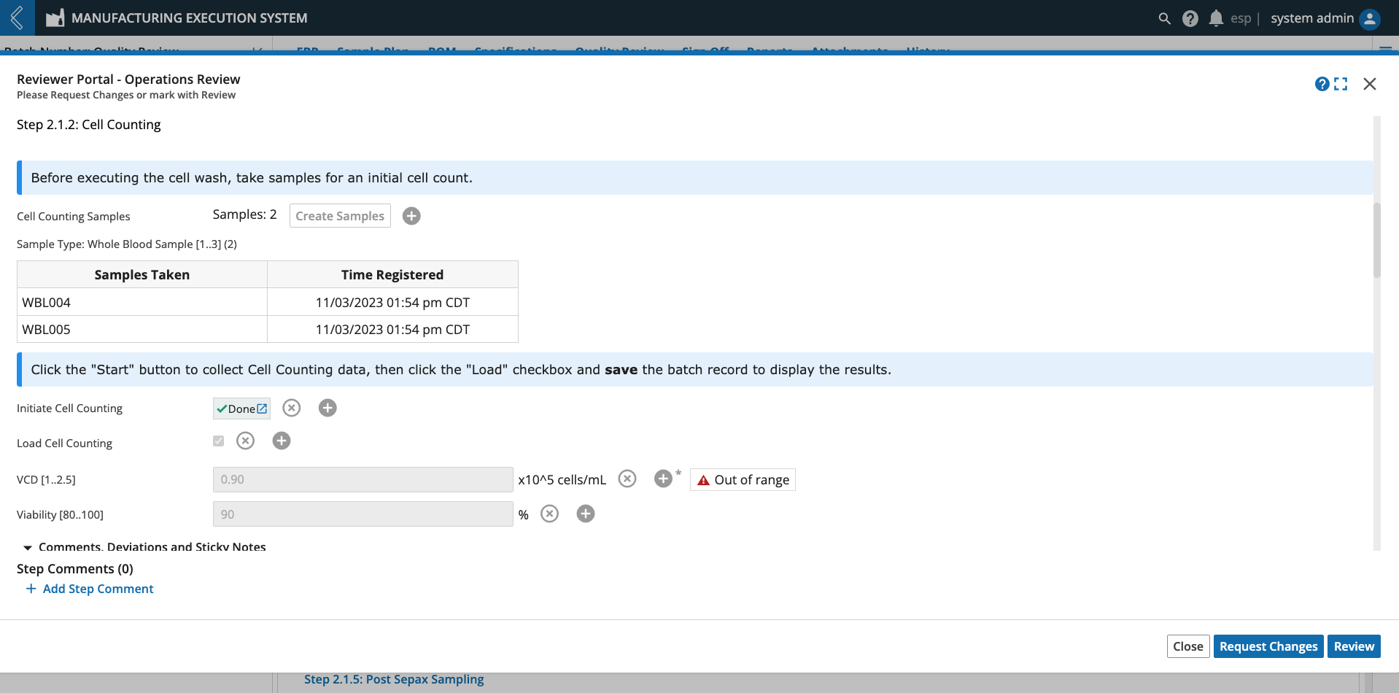Clear the VCD field value
1399x693 pixels.
627,479
